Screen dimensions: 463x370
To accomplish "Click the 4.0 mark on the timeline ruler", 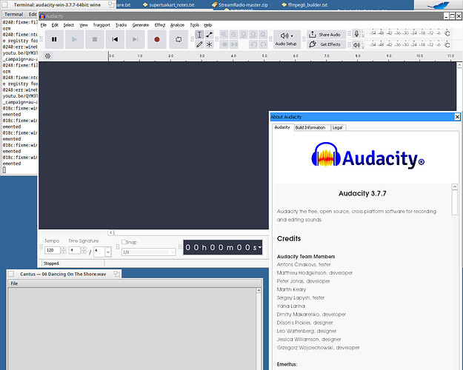I will tap(233, 55).
